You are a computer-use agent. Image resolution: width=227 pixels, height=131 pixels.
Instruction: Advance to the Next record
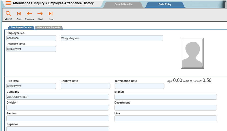pos(40,14)
